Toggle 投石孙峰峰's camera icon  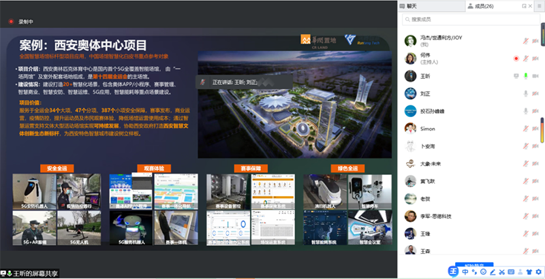[x=535, y=111]
